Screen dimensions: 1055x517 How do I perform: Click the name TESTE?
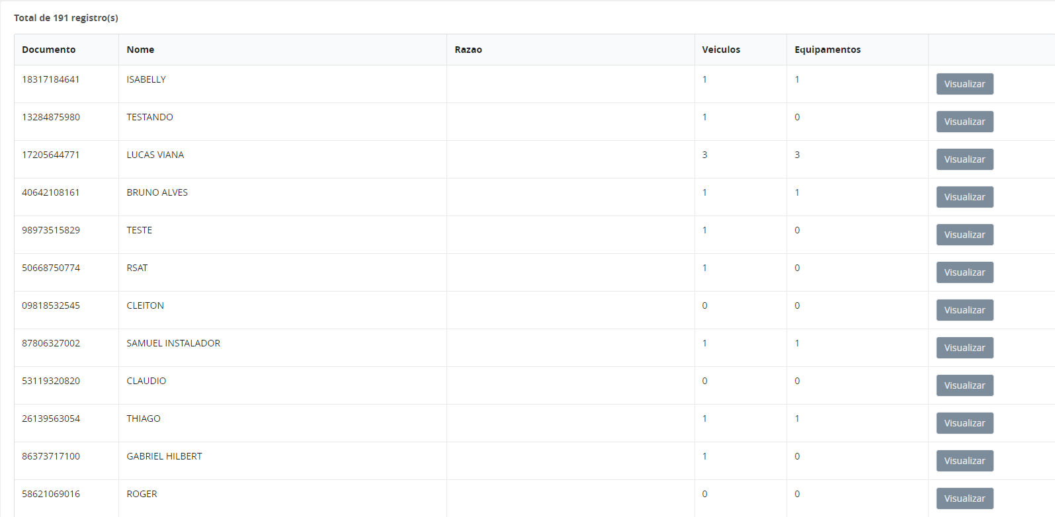pyautogui.click(x=140, y=230)
